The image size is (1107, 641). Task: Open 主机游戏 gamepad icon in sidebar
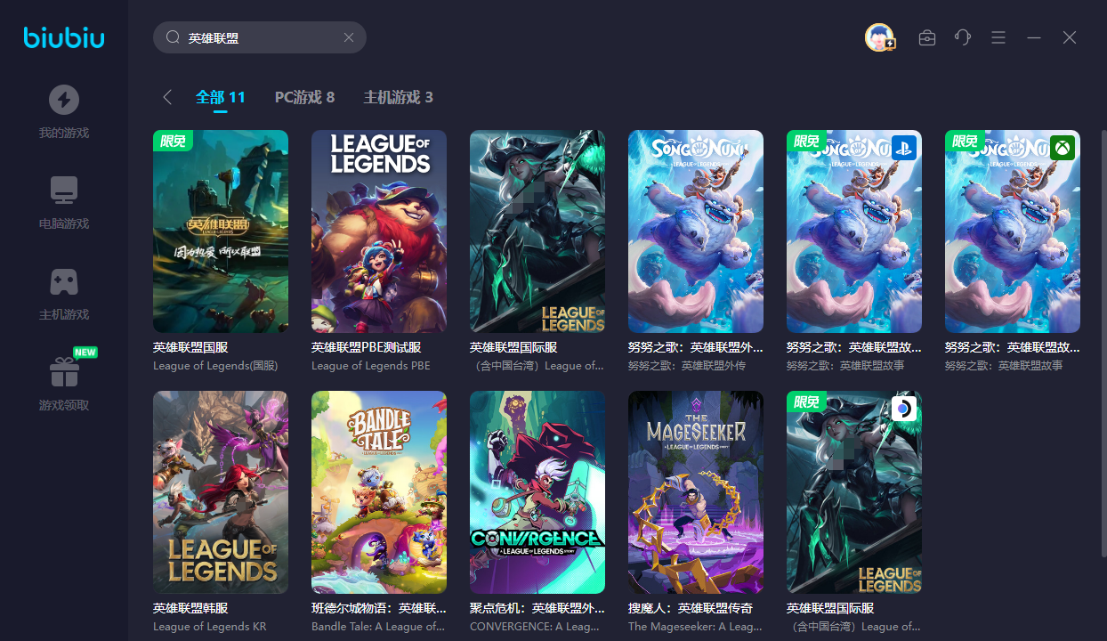(63, 282)
